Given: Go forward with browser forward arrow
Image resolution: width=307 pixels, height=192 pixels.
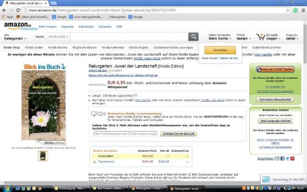Looking at the screenshot, I should 11,10.
